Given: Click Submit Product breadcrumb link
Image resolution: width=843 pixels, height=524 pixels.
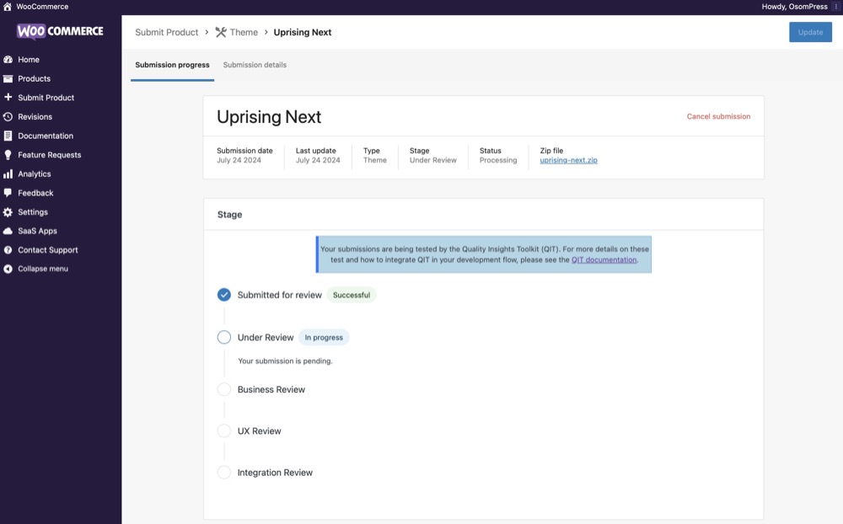Looking at the screenshot, I should click(167, 32).
